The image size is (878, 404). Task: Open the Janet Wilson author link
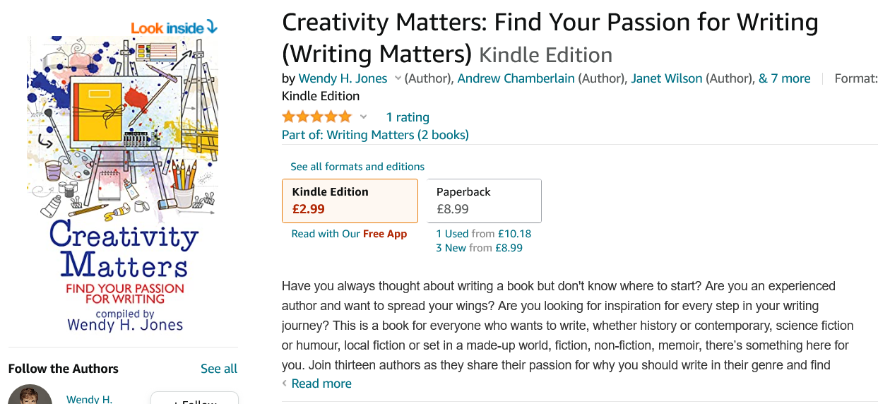tap(667, 78)
